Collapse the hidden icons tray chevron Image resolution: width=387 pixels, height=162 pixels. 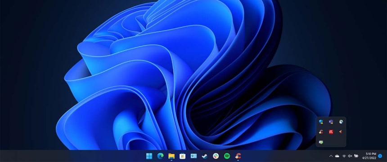[x=331, y=156]
